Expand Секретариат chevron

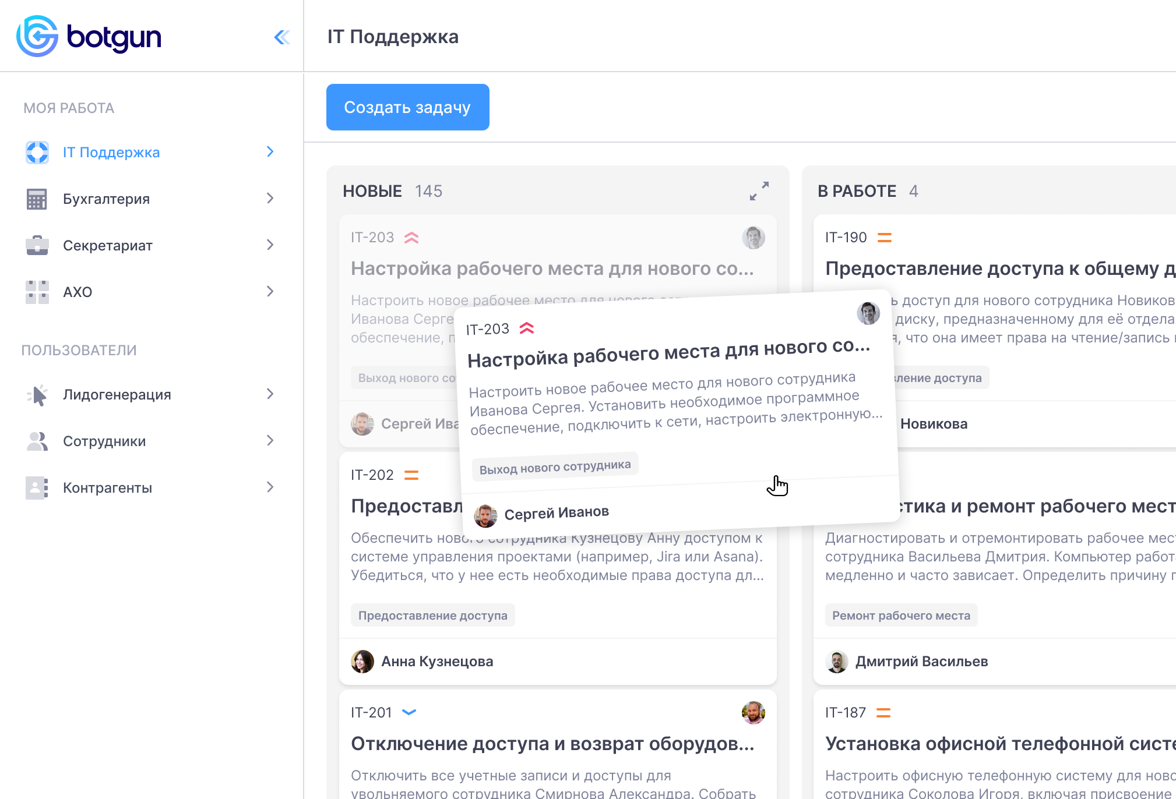click(270, 245)
